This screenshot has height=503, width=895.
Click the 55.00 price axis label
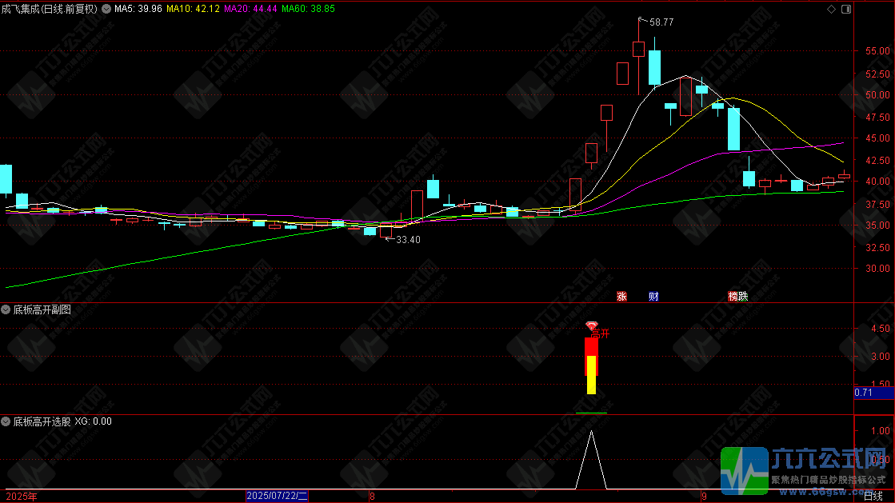pyautogui.click(x=878, y=51)
